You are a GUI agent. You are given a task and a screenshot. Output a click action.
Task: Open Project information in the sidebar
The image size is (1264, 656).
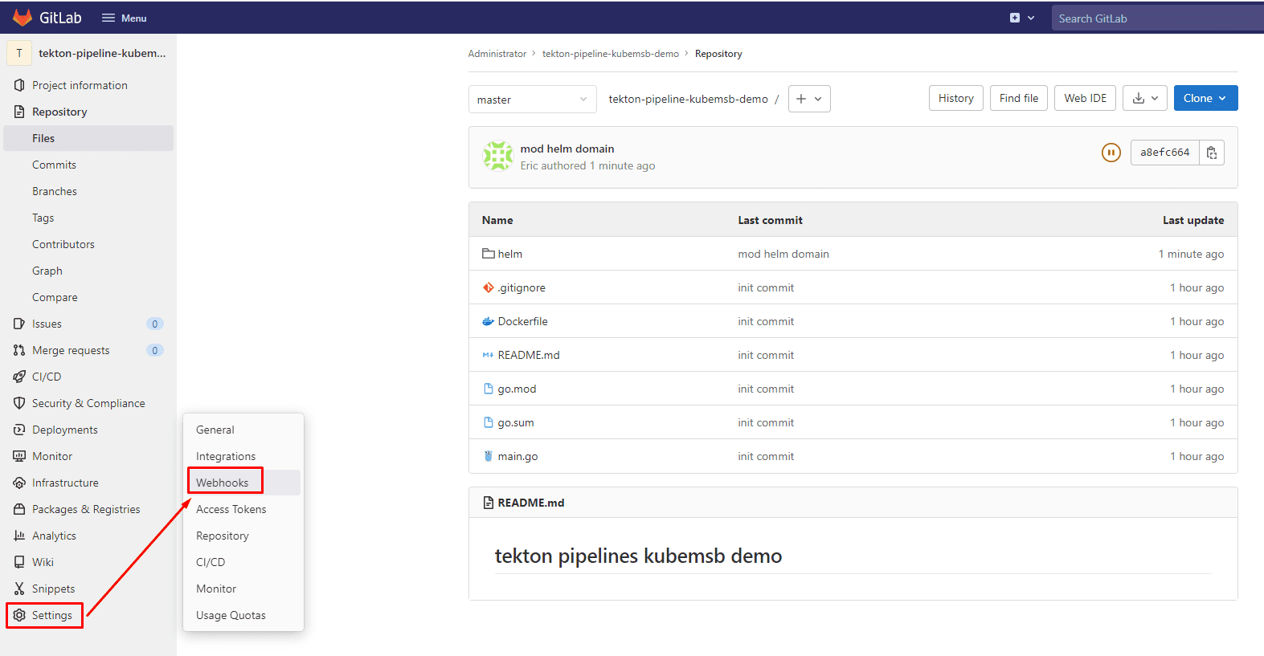click(80, 85)
